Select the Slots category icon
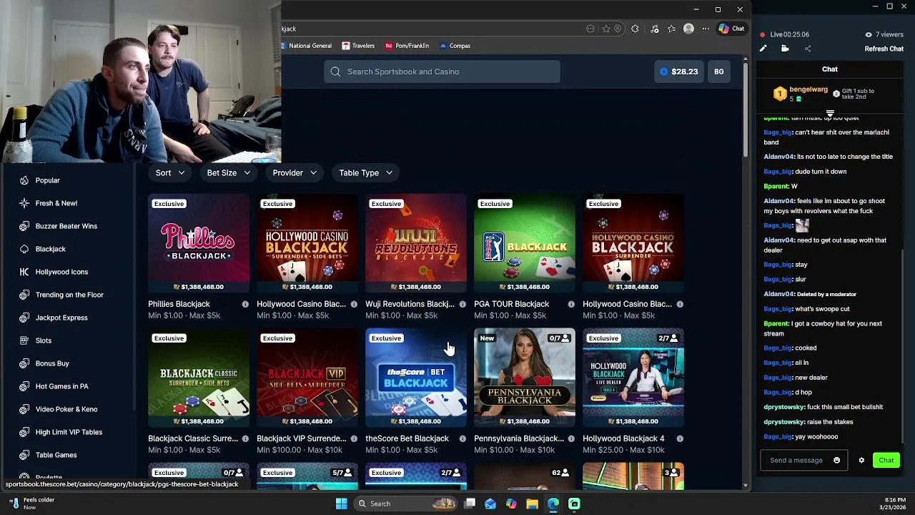 click(24, 340)
